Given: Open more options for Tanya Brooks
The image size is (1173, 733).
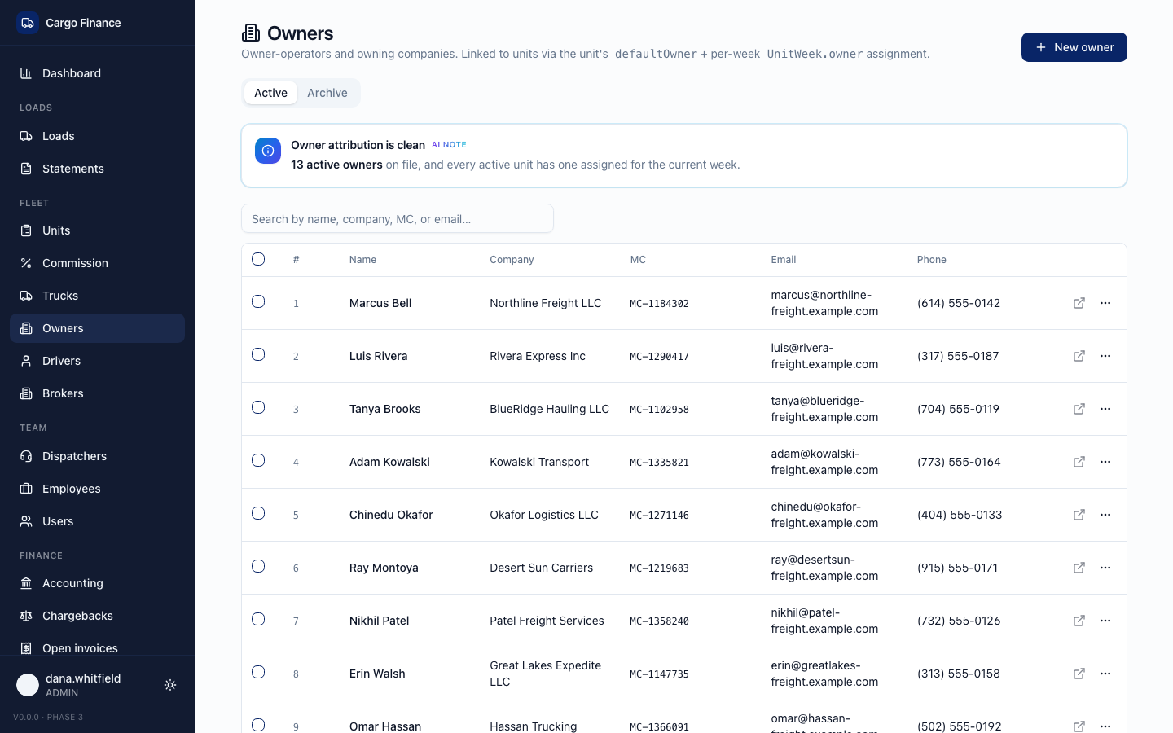Looking at the screenshot, I should click(x=1105, y=409).
